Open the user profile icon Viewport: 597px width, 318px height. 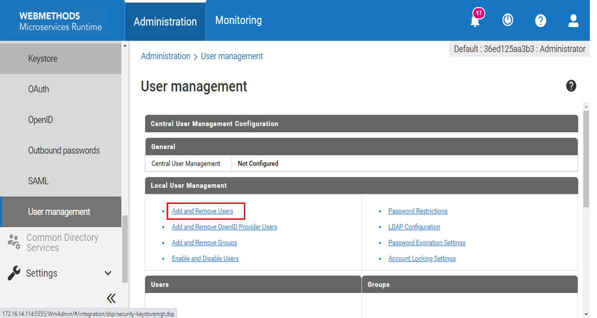[x=573, y=20]
